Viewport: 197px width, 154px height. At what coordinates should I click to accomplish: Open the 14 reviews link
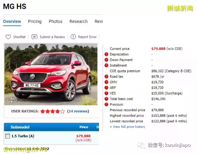tap(78, 111)
